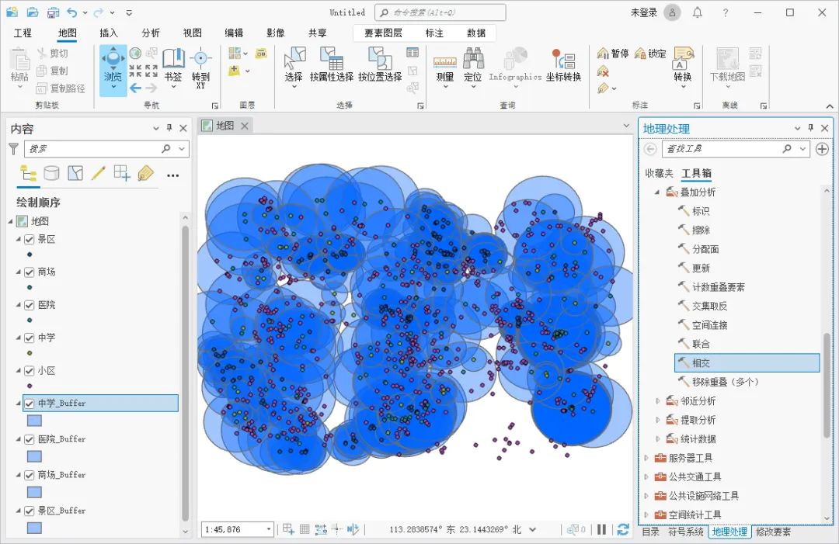The image size is (839, 544).
Task: Uncheck the 医院 layer visibility
Action: 30,305
